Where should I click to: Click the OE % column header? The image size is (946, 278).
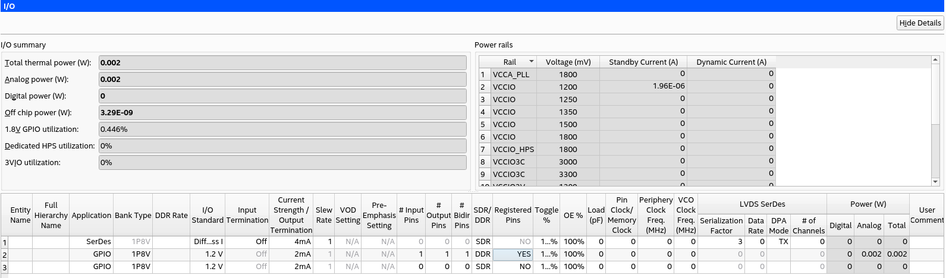tap(573, 215)
